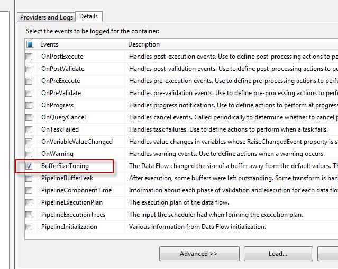Tick the PipelineExecutionPlan checkbox

(x=29, y=202)
